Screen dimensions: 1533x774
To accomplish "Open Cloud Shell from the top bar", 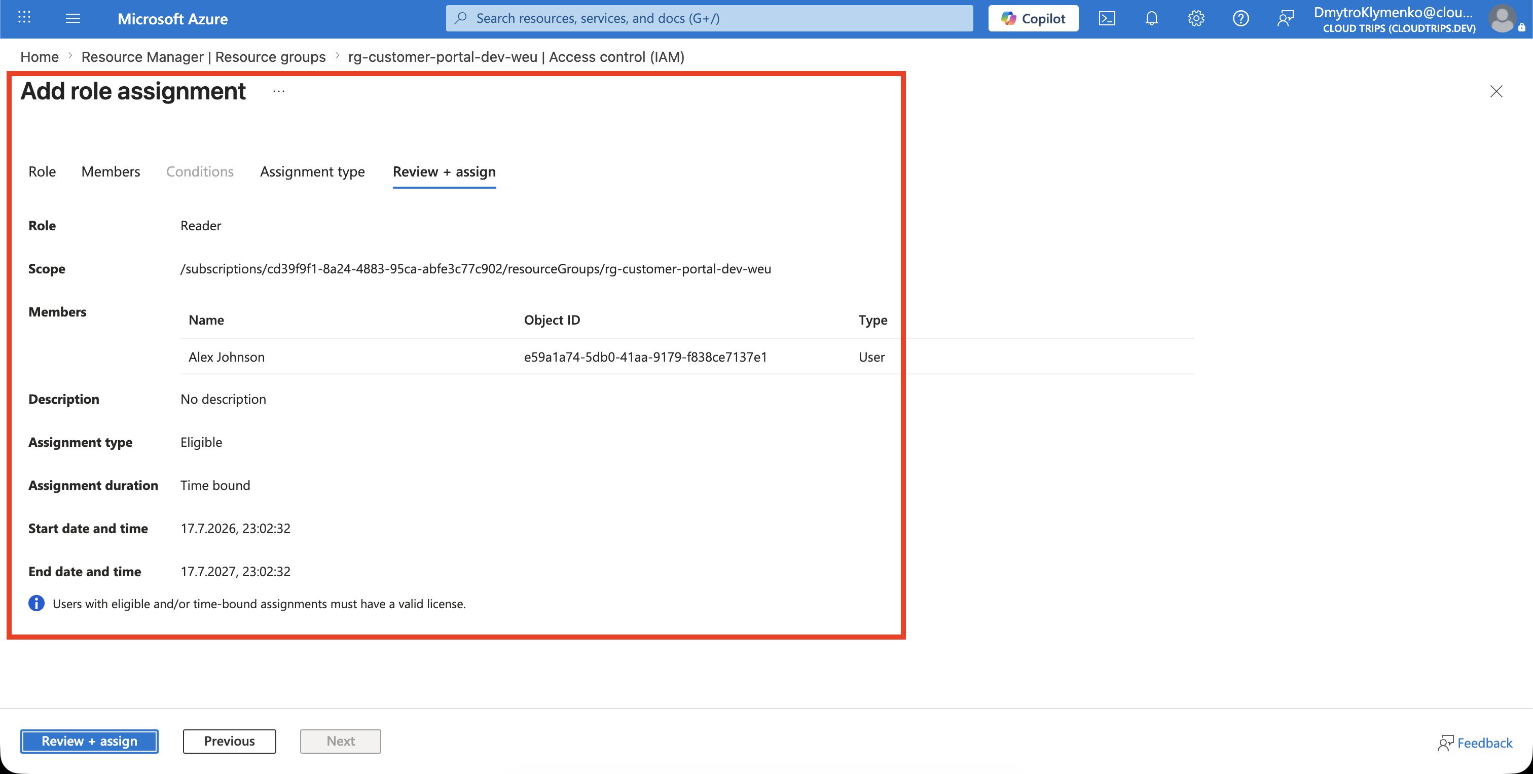I will click(1107, 18).
